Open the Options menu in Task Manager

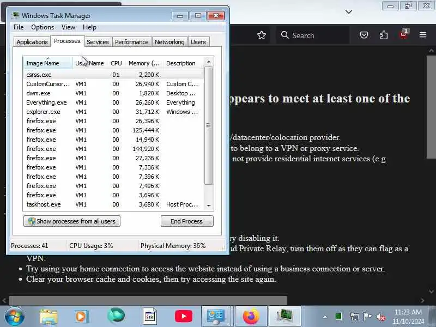(43, 27)
